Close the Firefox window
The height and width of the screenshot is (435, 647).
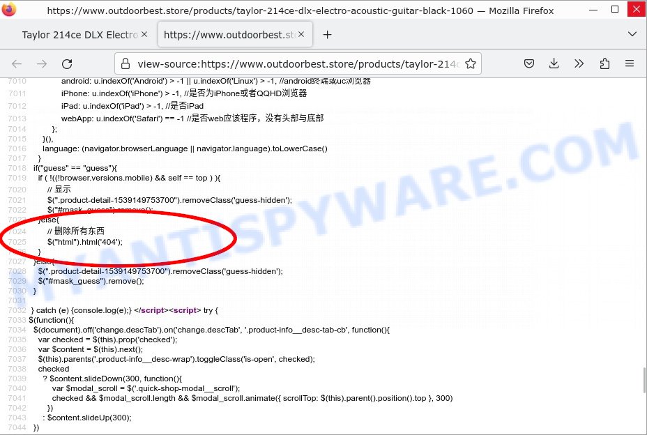point(637,10)
